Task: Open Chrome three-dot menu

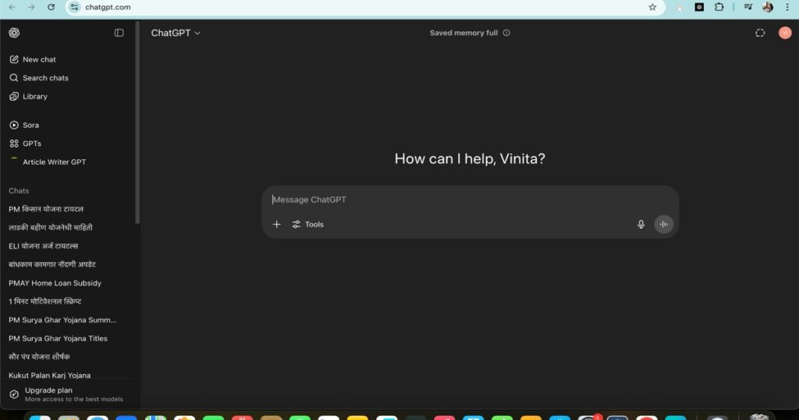Action: pos(787,7)
